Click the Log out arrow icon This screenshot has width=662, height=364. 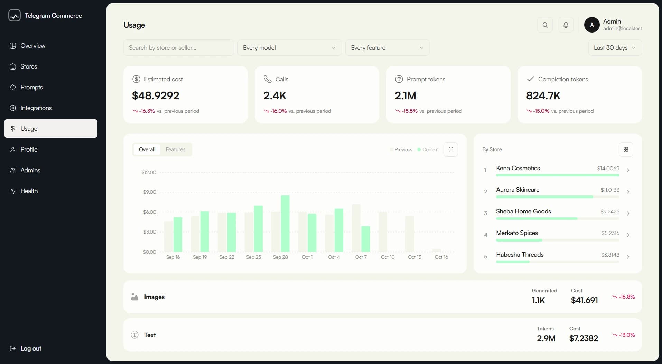(x=13, y=348)
